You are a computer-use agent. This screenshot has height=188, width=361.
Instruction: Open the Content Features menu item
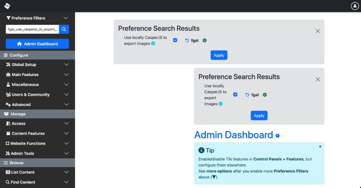(x=38, y=133)
